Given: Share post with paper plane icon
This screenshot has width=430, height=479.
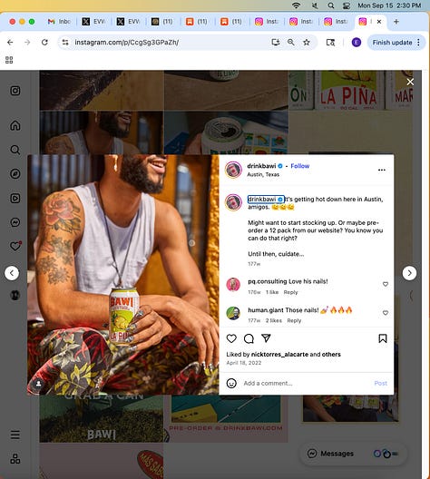Looking at the screenshot, I should (266, 338).
